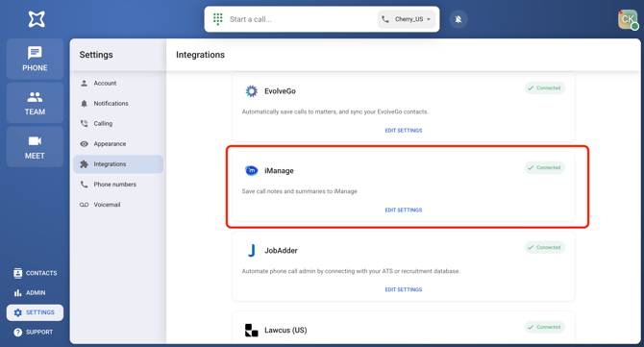This screenshot has width=644, height=347.
Task: Click the Calling phone icon in settings
Action: tap(85, 123)
